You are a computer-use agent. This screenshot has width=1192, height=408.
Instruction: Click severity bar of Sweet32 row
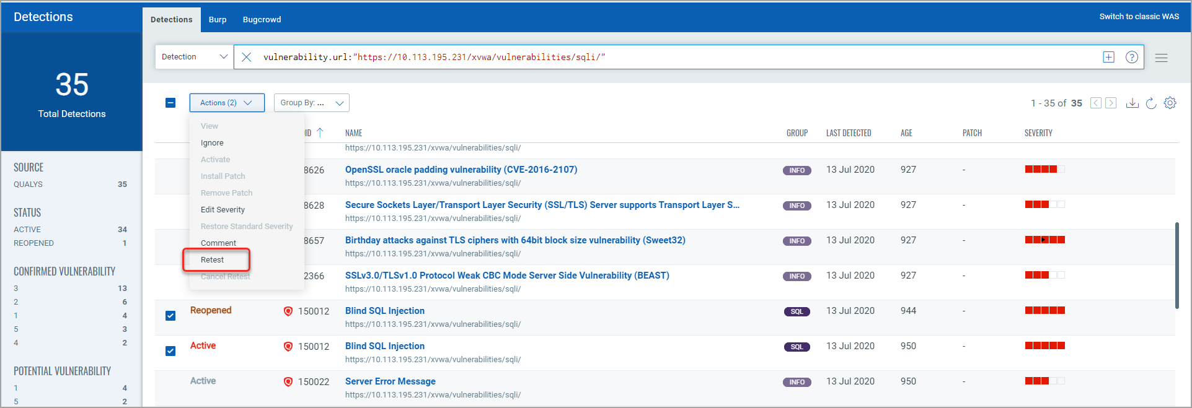[1044, 240]
